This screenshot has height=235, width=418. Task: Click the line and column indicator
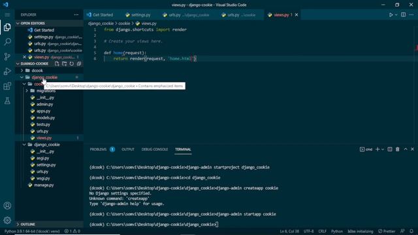pos(289,231)
